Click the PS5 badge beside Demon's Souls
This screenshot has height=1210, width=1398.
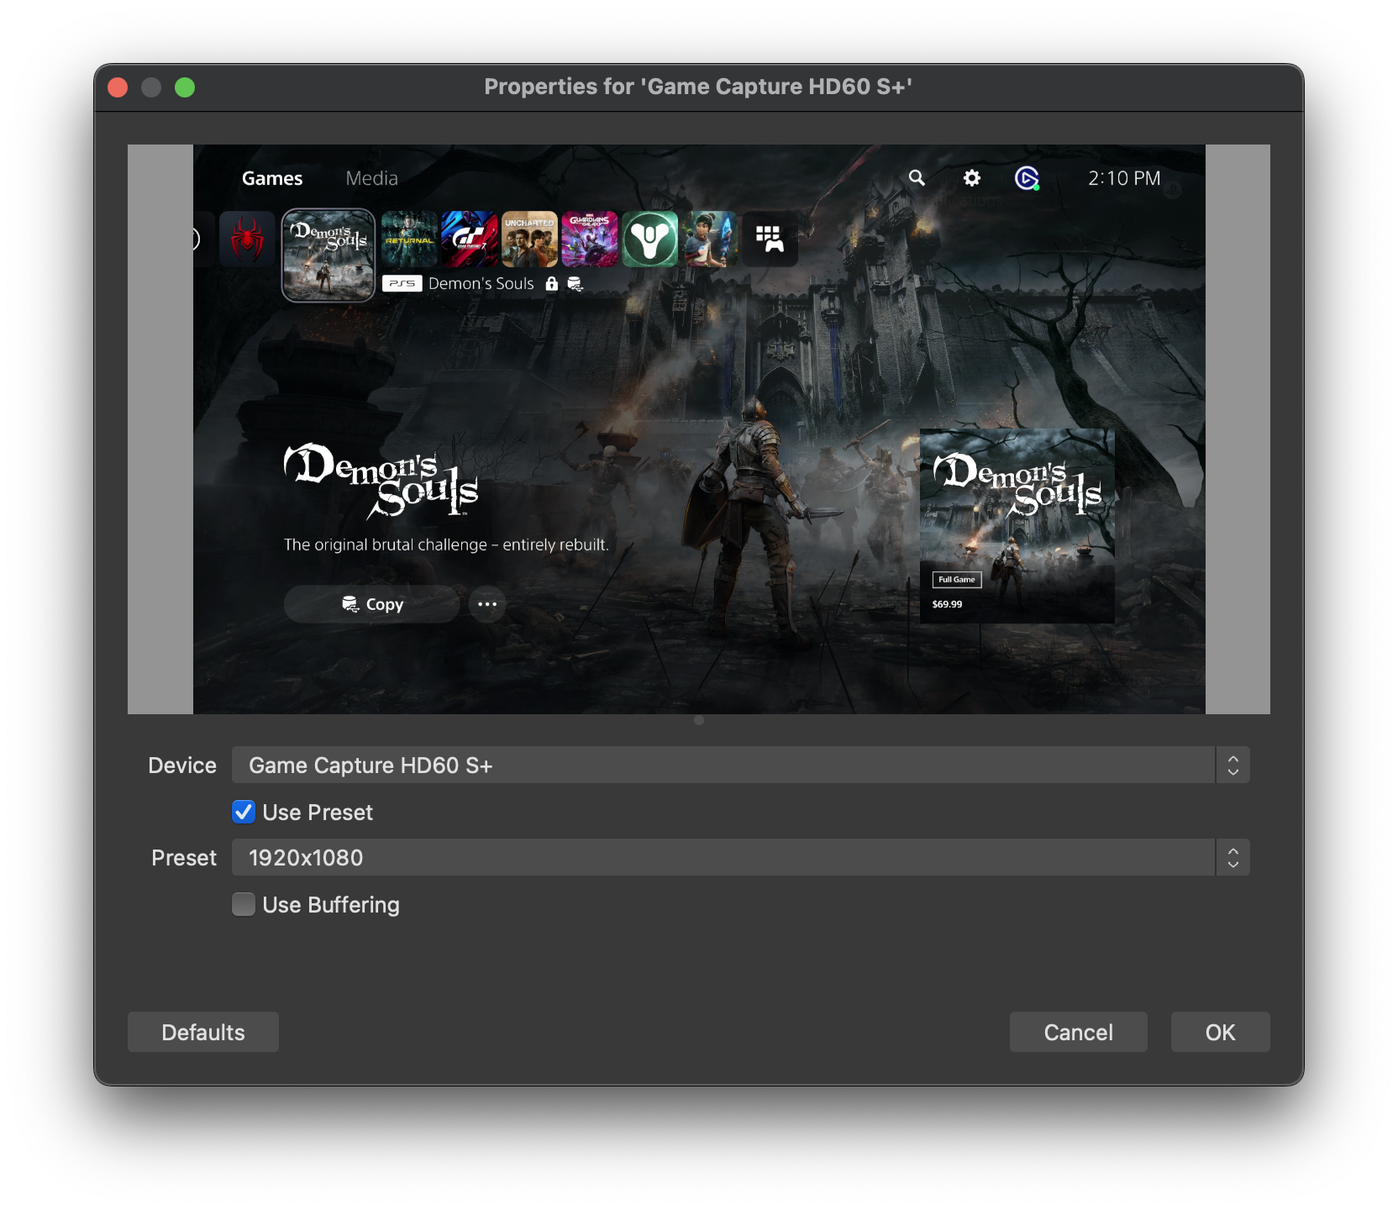(x=402, y=284)
